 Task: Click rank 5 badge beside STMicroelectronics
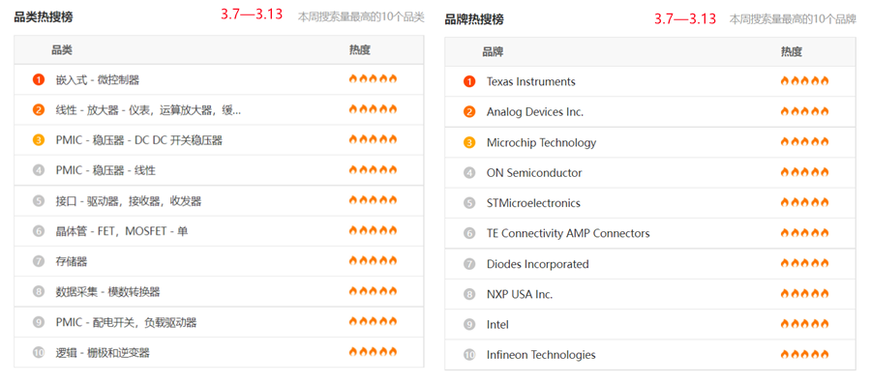pos(469,203)
